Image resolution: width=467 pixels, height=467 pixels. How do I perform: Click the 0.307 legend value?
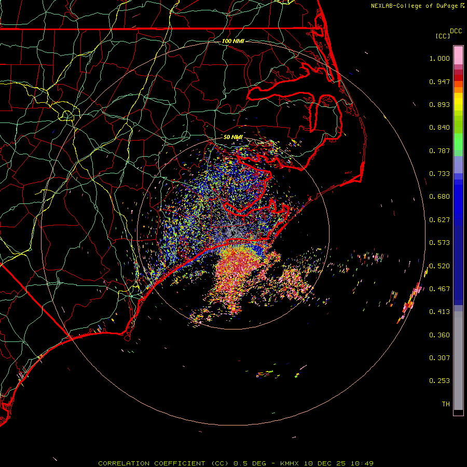click(x=439, y=358)
